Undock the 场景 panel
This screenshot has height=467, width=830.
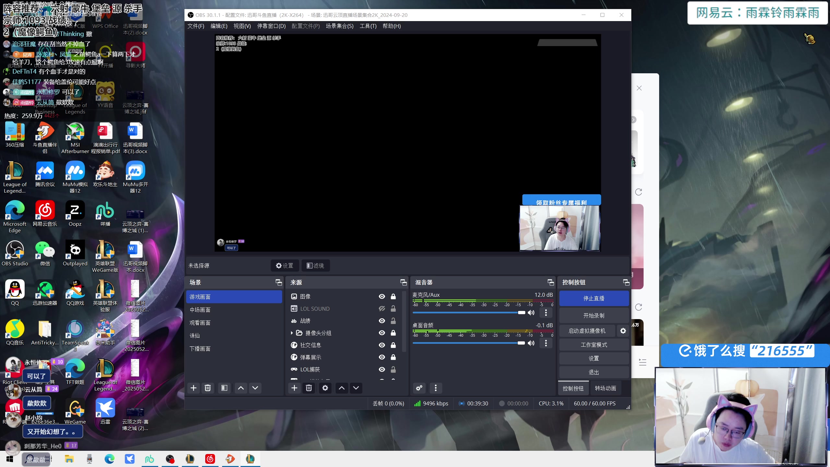pos(279,282)
